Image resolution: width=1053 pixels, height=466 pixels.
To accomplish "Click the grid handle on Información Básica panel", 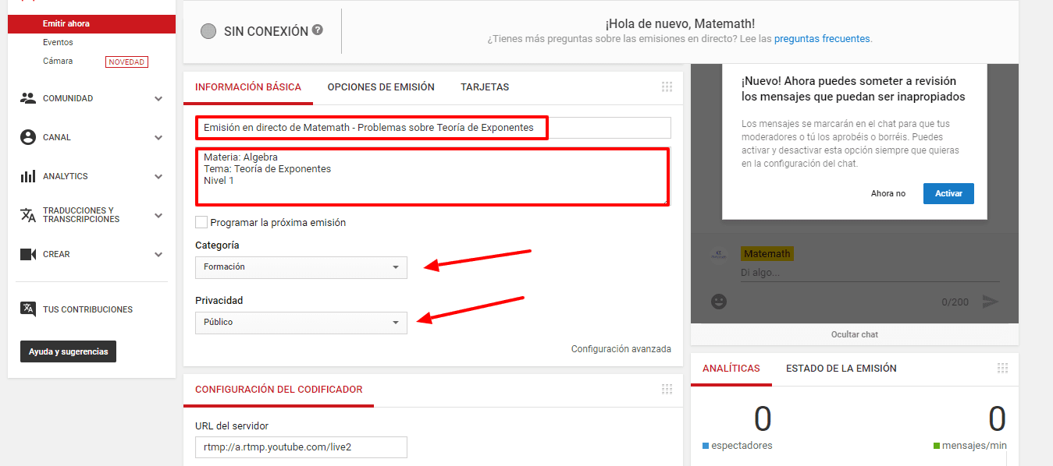I will (667, 87).
